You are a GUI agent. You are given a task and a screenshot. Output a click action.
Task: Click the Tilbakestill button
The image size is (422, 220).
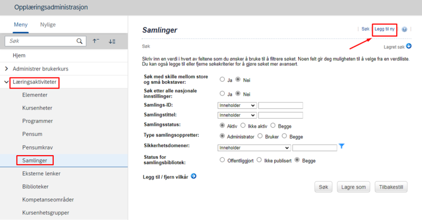(391, 187)
